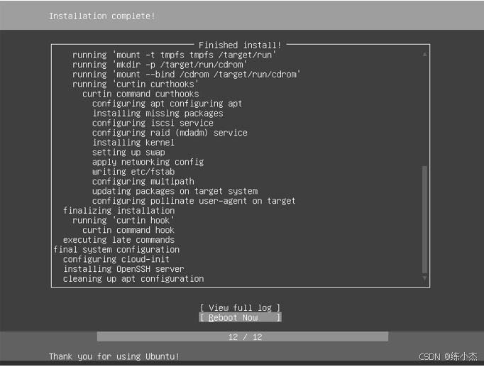Click the "Installation complete!" header text

tap(102, 16)
